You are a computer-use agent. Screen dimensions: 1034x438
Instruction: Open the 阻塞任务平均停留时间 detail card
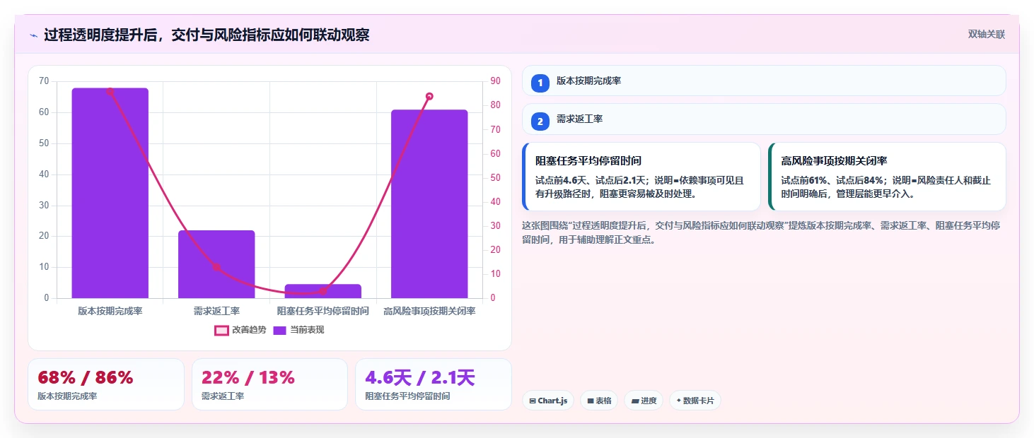pyautogui.click(x=641, y=177)
